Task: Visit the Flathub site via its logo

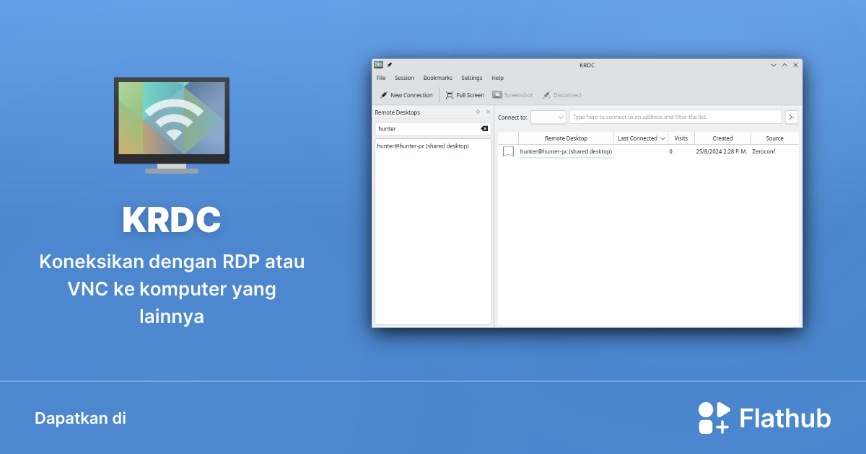Action: click(714, 417)
